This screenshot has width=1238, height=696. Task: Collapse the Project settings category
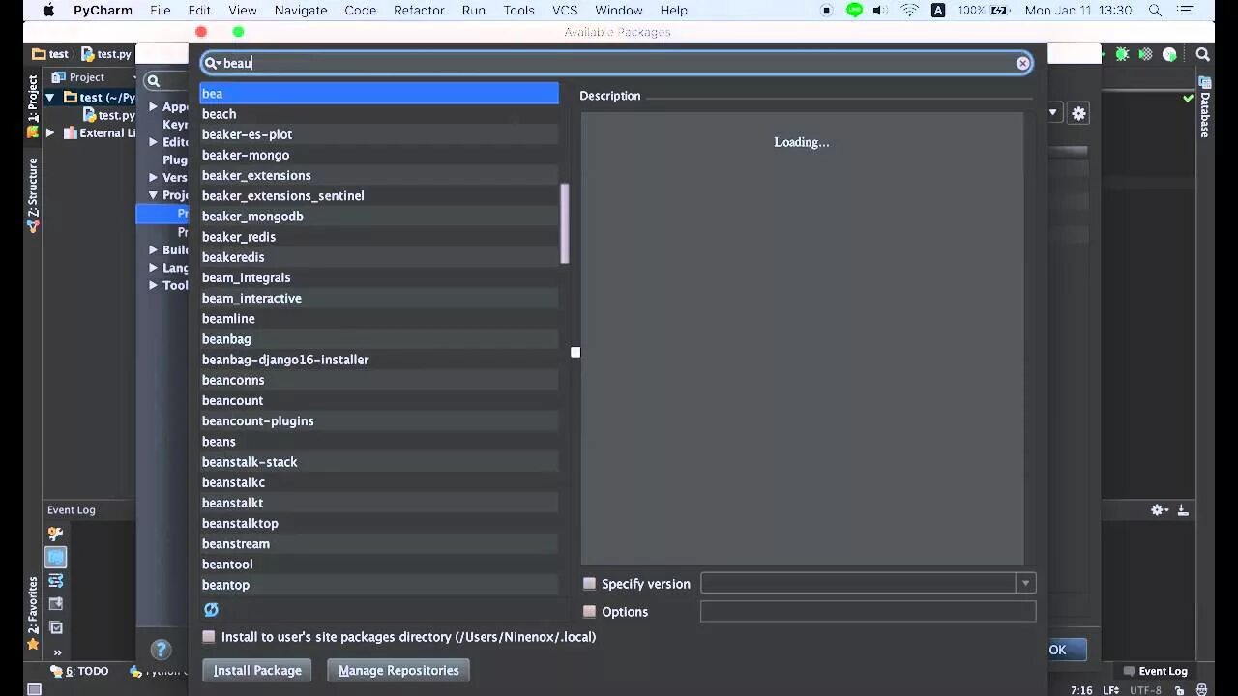click(x=153, y=195)
